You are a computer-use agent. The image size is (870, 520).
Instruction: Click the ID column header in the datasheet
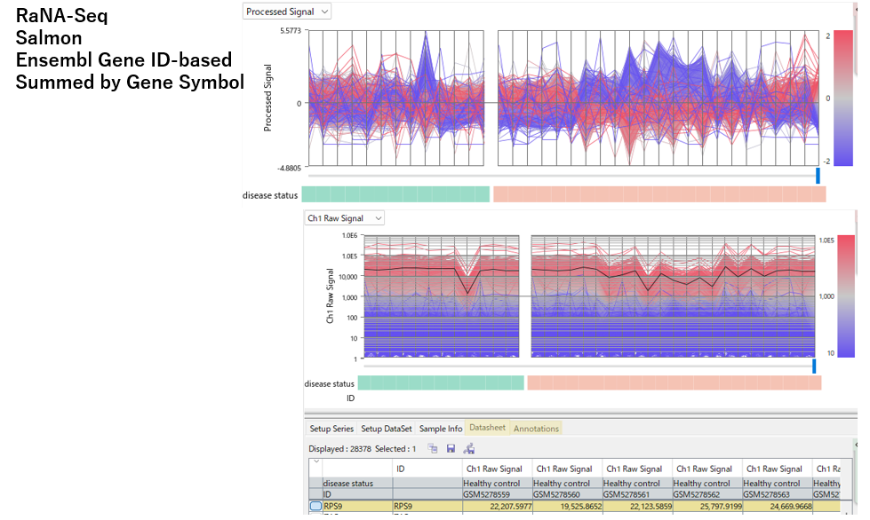pos(427,469)
